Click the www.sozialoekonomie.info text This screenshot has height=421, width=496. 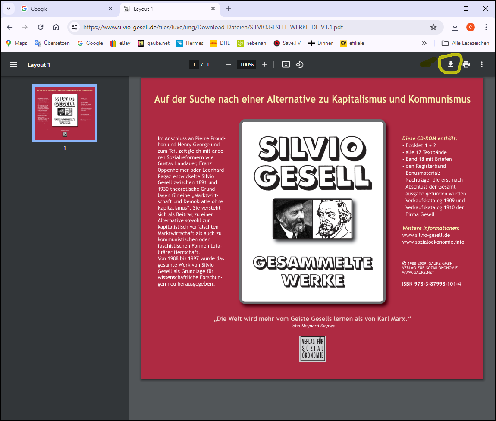tap(433, 242)
